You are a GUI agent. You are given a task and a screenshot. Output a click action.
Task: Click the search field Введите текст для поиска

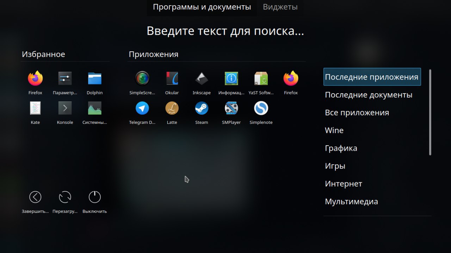pyautogui.click(x=225, y=31)
